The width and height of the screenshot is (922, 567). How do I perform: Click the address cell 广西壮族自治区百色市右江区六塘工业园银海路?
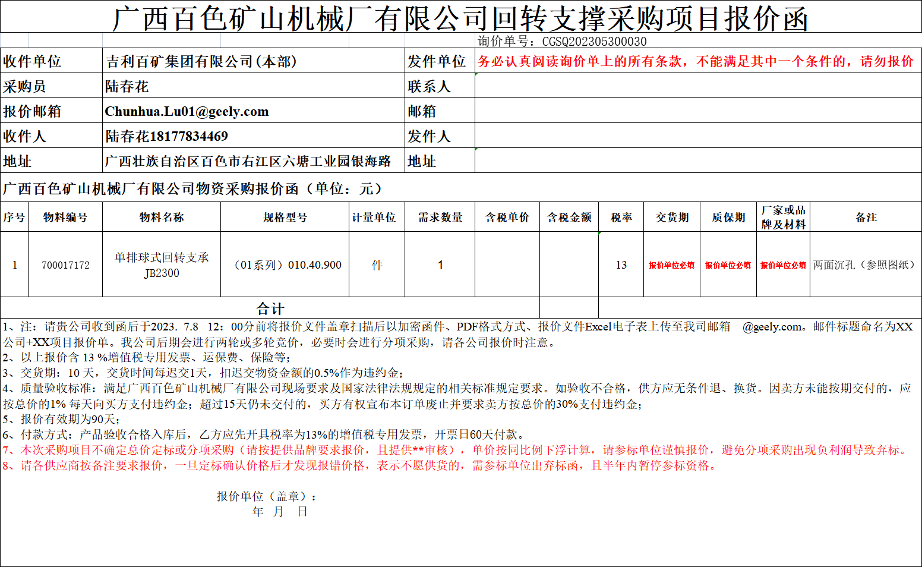coord(254,161)
